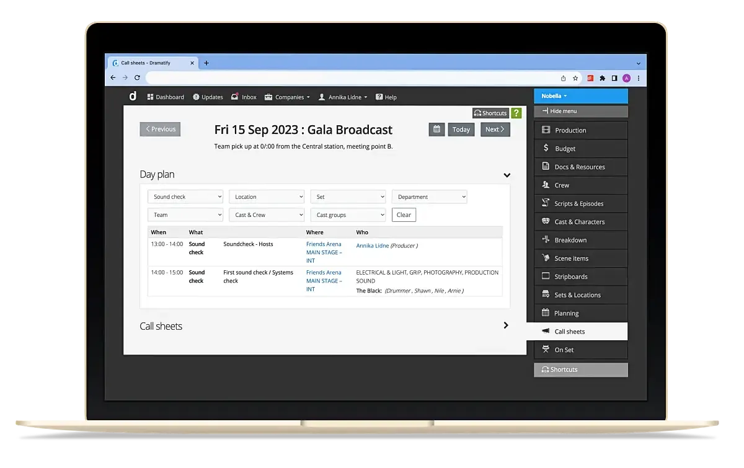
Task: Click the Sets & Locations icon
Action: tap(546, 294)
